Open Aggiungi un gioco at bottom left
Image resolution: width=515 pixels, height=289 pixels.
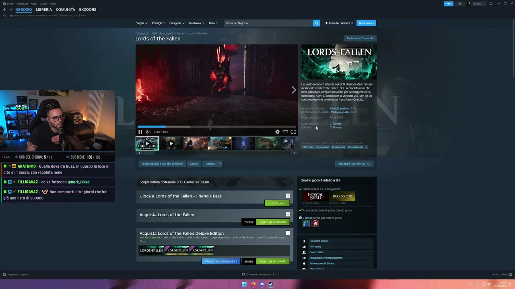coord(16,275)
